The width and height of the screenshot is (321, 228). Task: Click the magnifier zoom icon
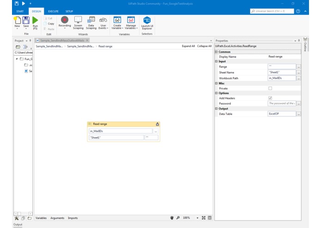pos(178,218)
